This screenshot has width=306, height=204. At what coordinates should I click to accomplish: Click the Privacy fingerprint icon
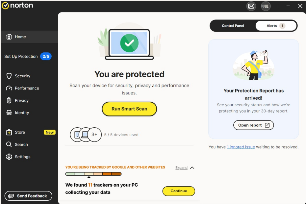(9, 100)
